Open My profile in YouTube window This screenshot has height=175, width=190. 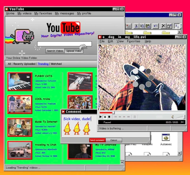click(84, 13)
